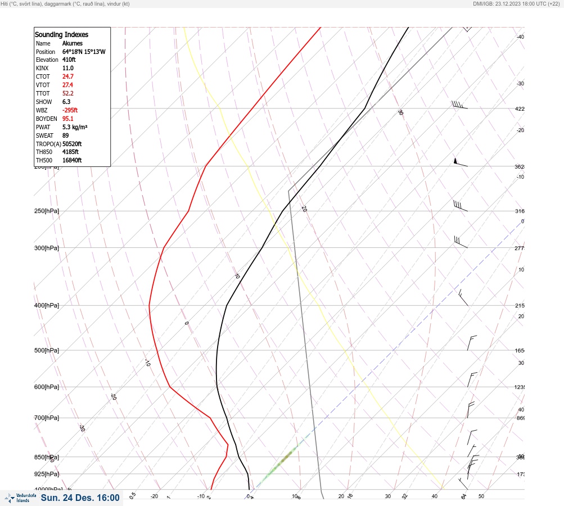Click PWAT value '5.3 kg/m²'

pos(75,127)
